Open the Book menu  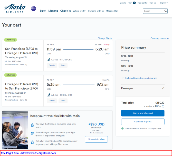pyautogui.click(x=43, y=11)
